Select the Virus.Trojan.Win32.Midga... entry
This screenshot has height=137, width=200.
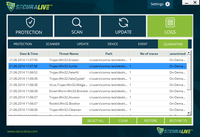(x=98, y=85)
